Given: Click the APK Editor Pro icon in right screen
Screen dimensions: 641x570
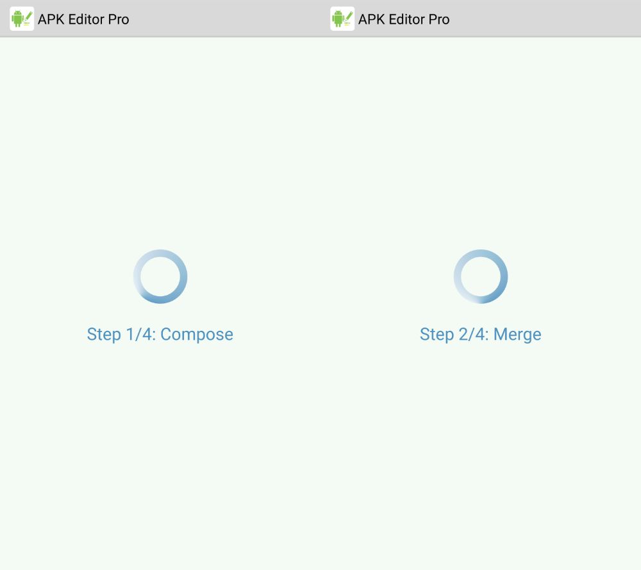Looking at the screenshot, I should (342, 19).
